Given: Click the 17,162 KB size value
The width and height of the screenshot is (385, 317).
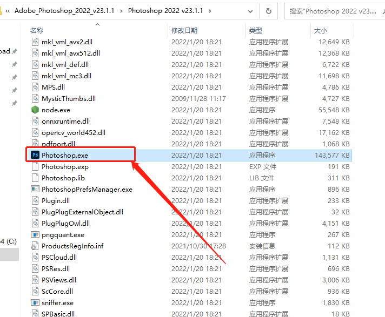Looking at the screenshot, I should coord(334,133).
